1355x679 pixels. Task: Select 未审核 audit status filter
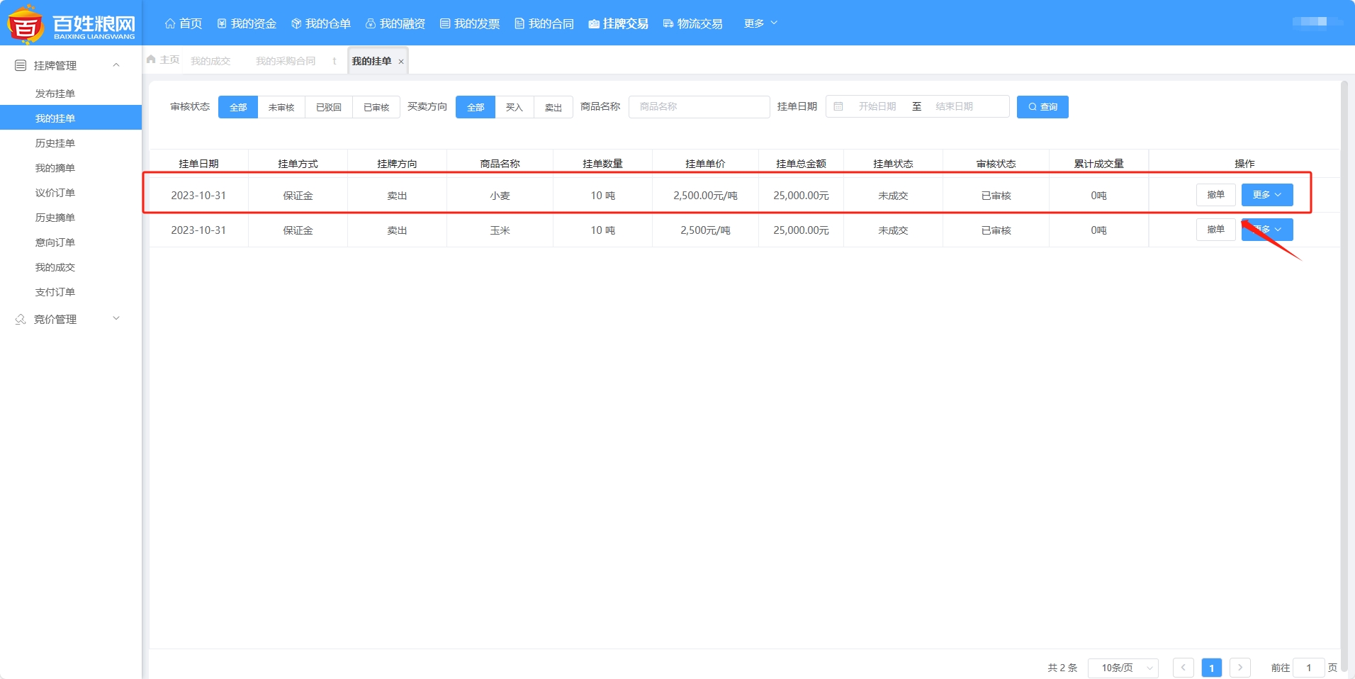[281, 107]
